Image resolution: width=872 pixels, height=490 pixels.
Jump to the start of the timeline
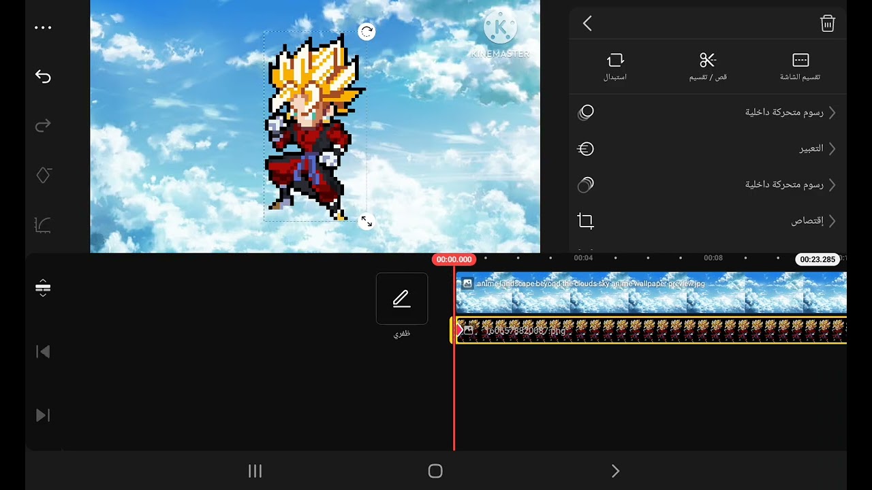tap(43, 352)
